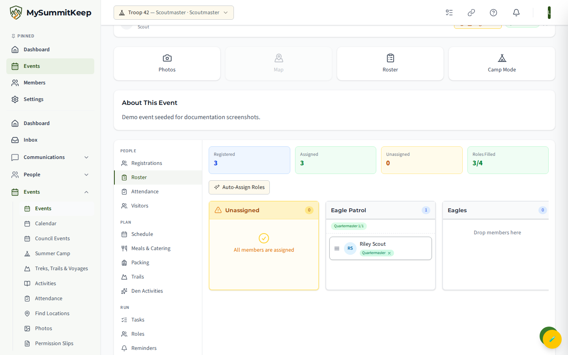
Task: Go to Summer Camp
Action: (x=57, y=254)
